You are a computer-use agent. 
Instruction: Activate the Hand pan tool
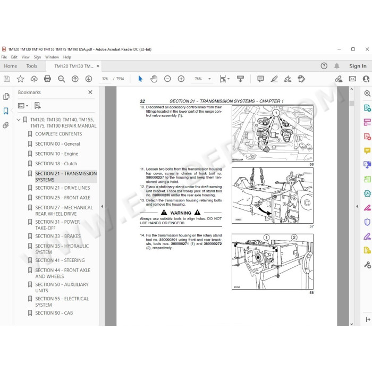click(154, 79)
